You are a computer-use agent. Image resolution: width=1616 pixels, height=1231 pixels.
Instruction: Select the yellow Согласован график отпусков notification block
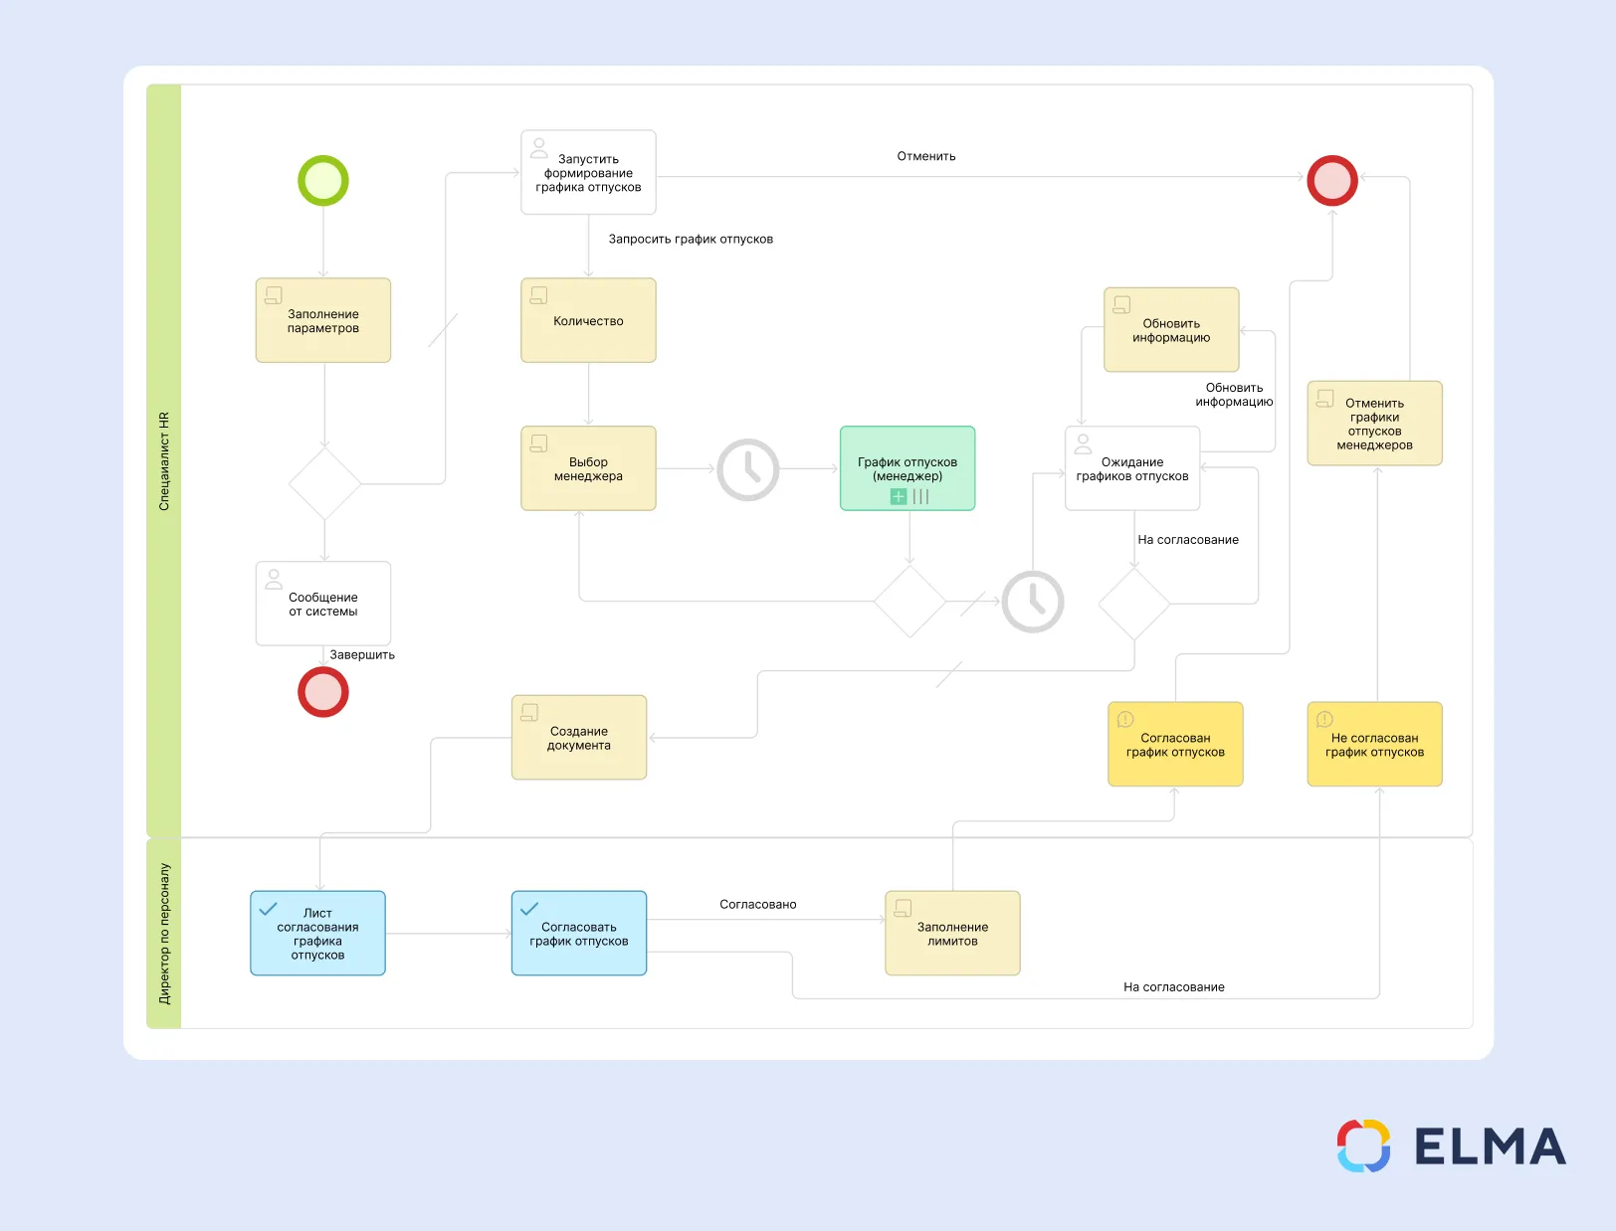click(x=1175, y=745)
